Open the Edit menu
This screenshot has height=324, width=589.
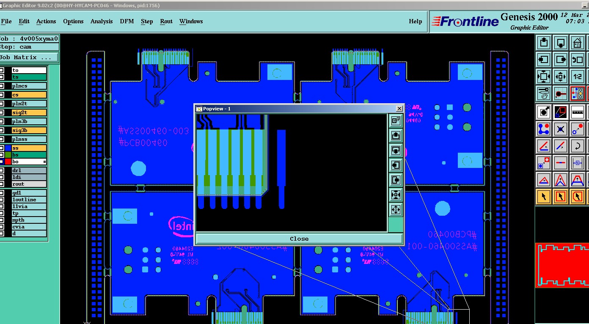coord(24,21)
